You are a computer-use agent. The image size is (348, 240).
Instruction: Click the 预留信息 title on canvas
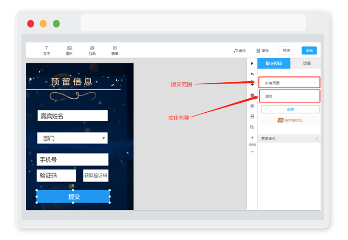click(72, 82)
